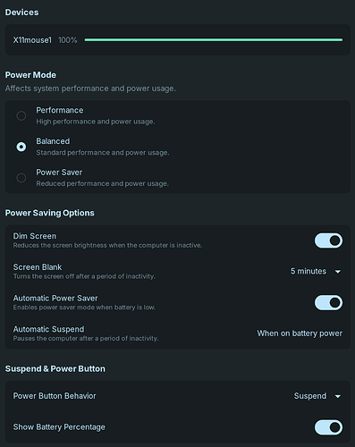The height and width of the screenshot is (447, 355).
Task: Select the Performance radio button
Action: click(x=21, y=115)
